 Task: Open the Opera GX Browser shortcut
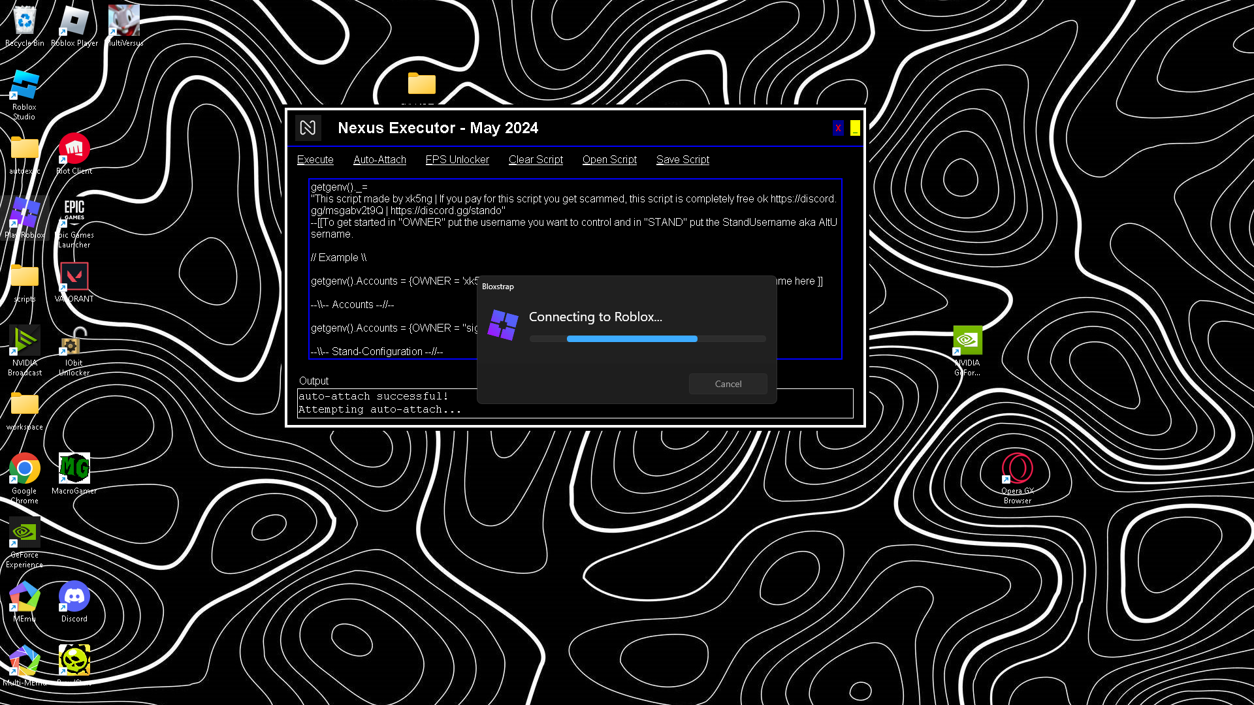pos(1017,469)
